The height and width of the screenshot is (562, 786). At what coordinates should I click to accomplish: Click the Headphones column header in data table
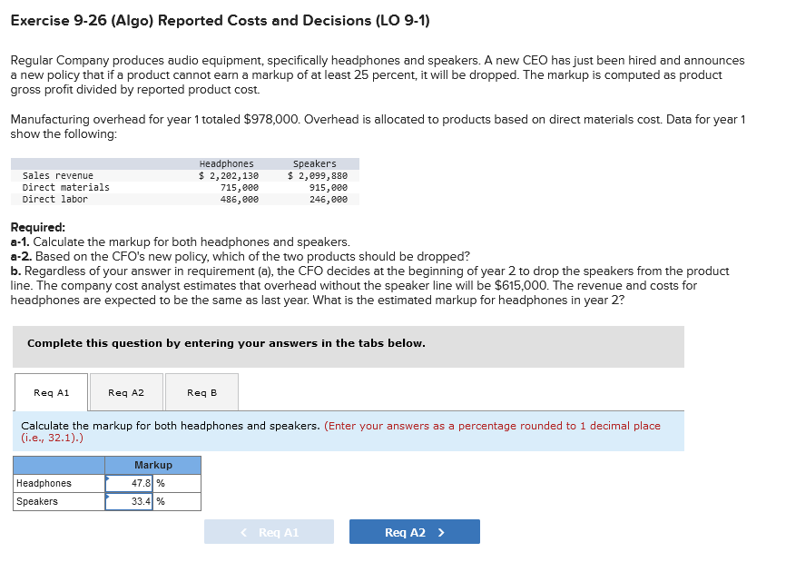(x=227, y=163)
